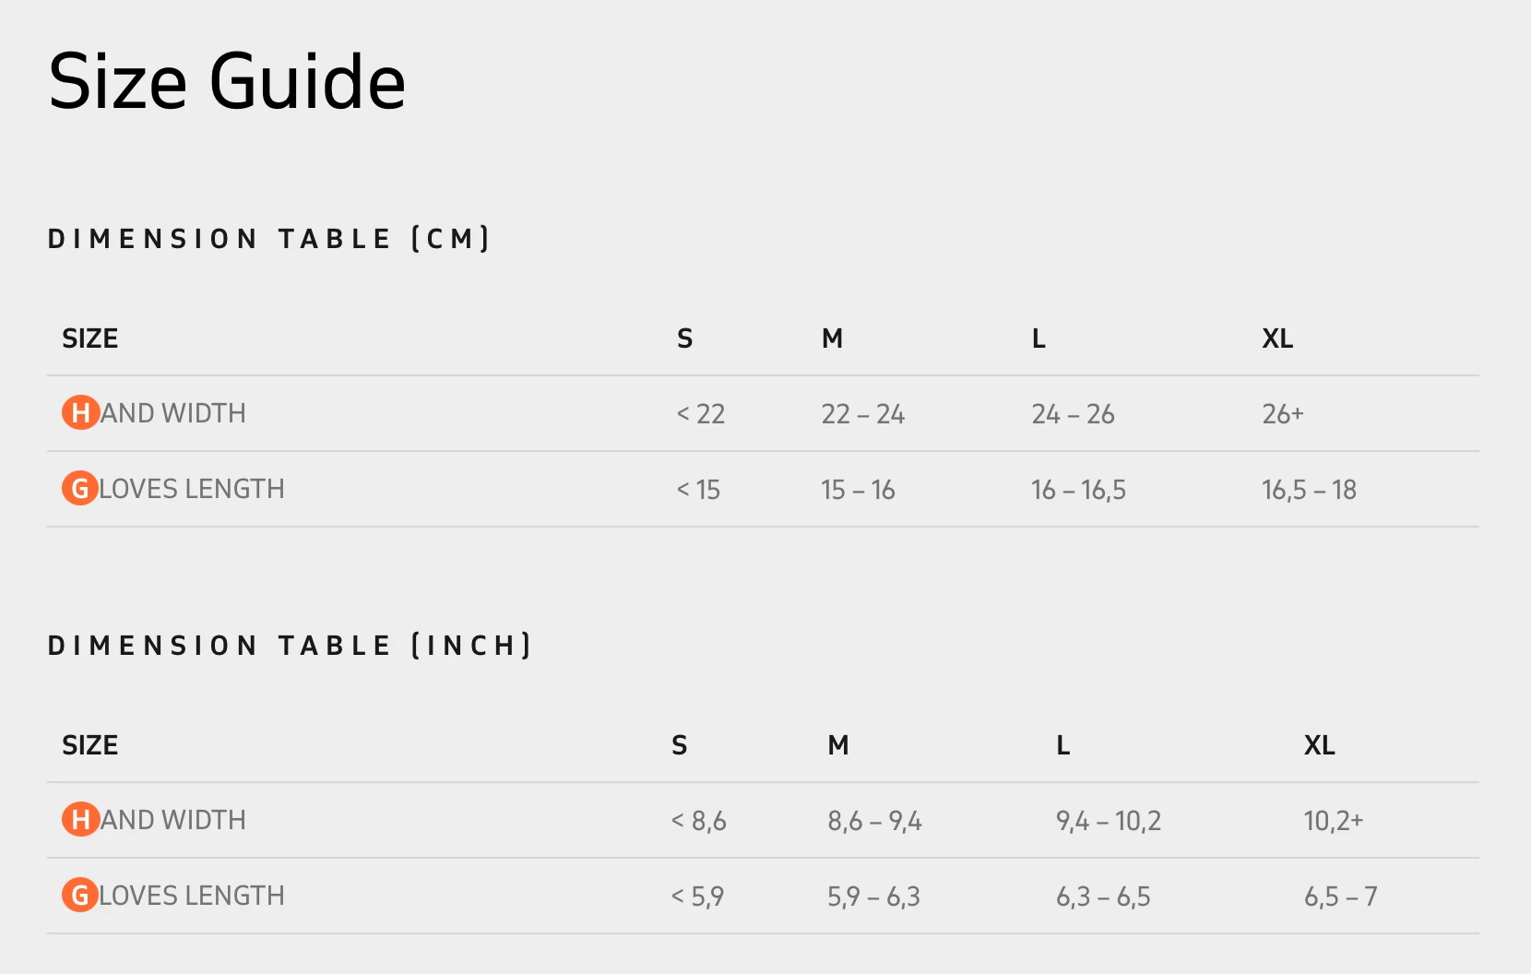
Task: Click the orange G icon in the CM table
Action: [x=80, y=489]
